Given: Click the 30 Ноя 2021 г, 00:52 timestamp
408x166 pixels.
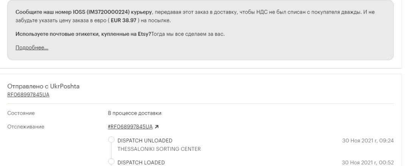Looking at the screenshot, I should tap(368, 163).
